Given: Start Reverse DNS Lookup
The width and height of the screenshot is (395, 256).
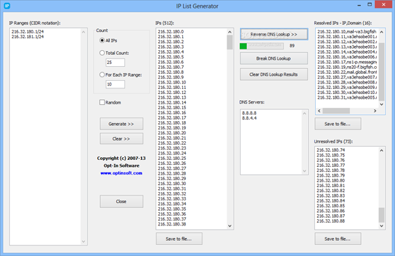Looking at the screenshot, I should point(274,34).
